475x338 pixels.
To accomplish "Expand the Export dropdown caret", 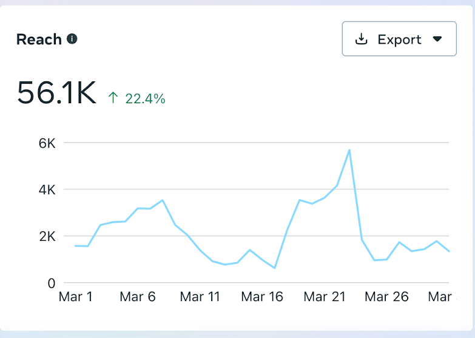I will pyautogui.click(x=437, y=39).
